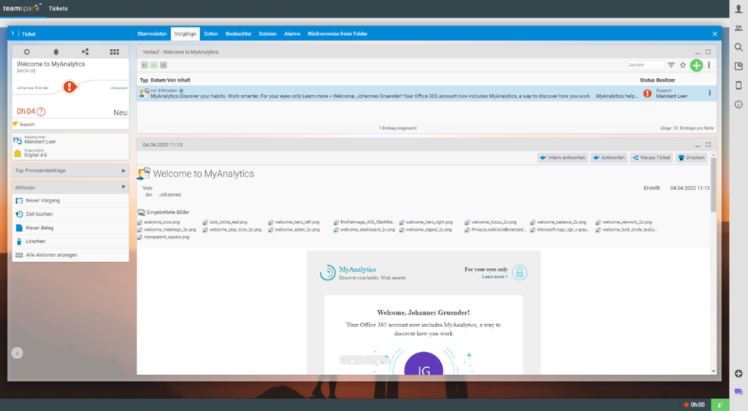The image size is (748, 411).
Task: Click the red exclamation priority marker
Action: click(69, 87)
